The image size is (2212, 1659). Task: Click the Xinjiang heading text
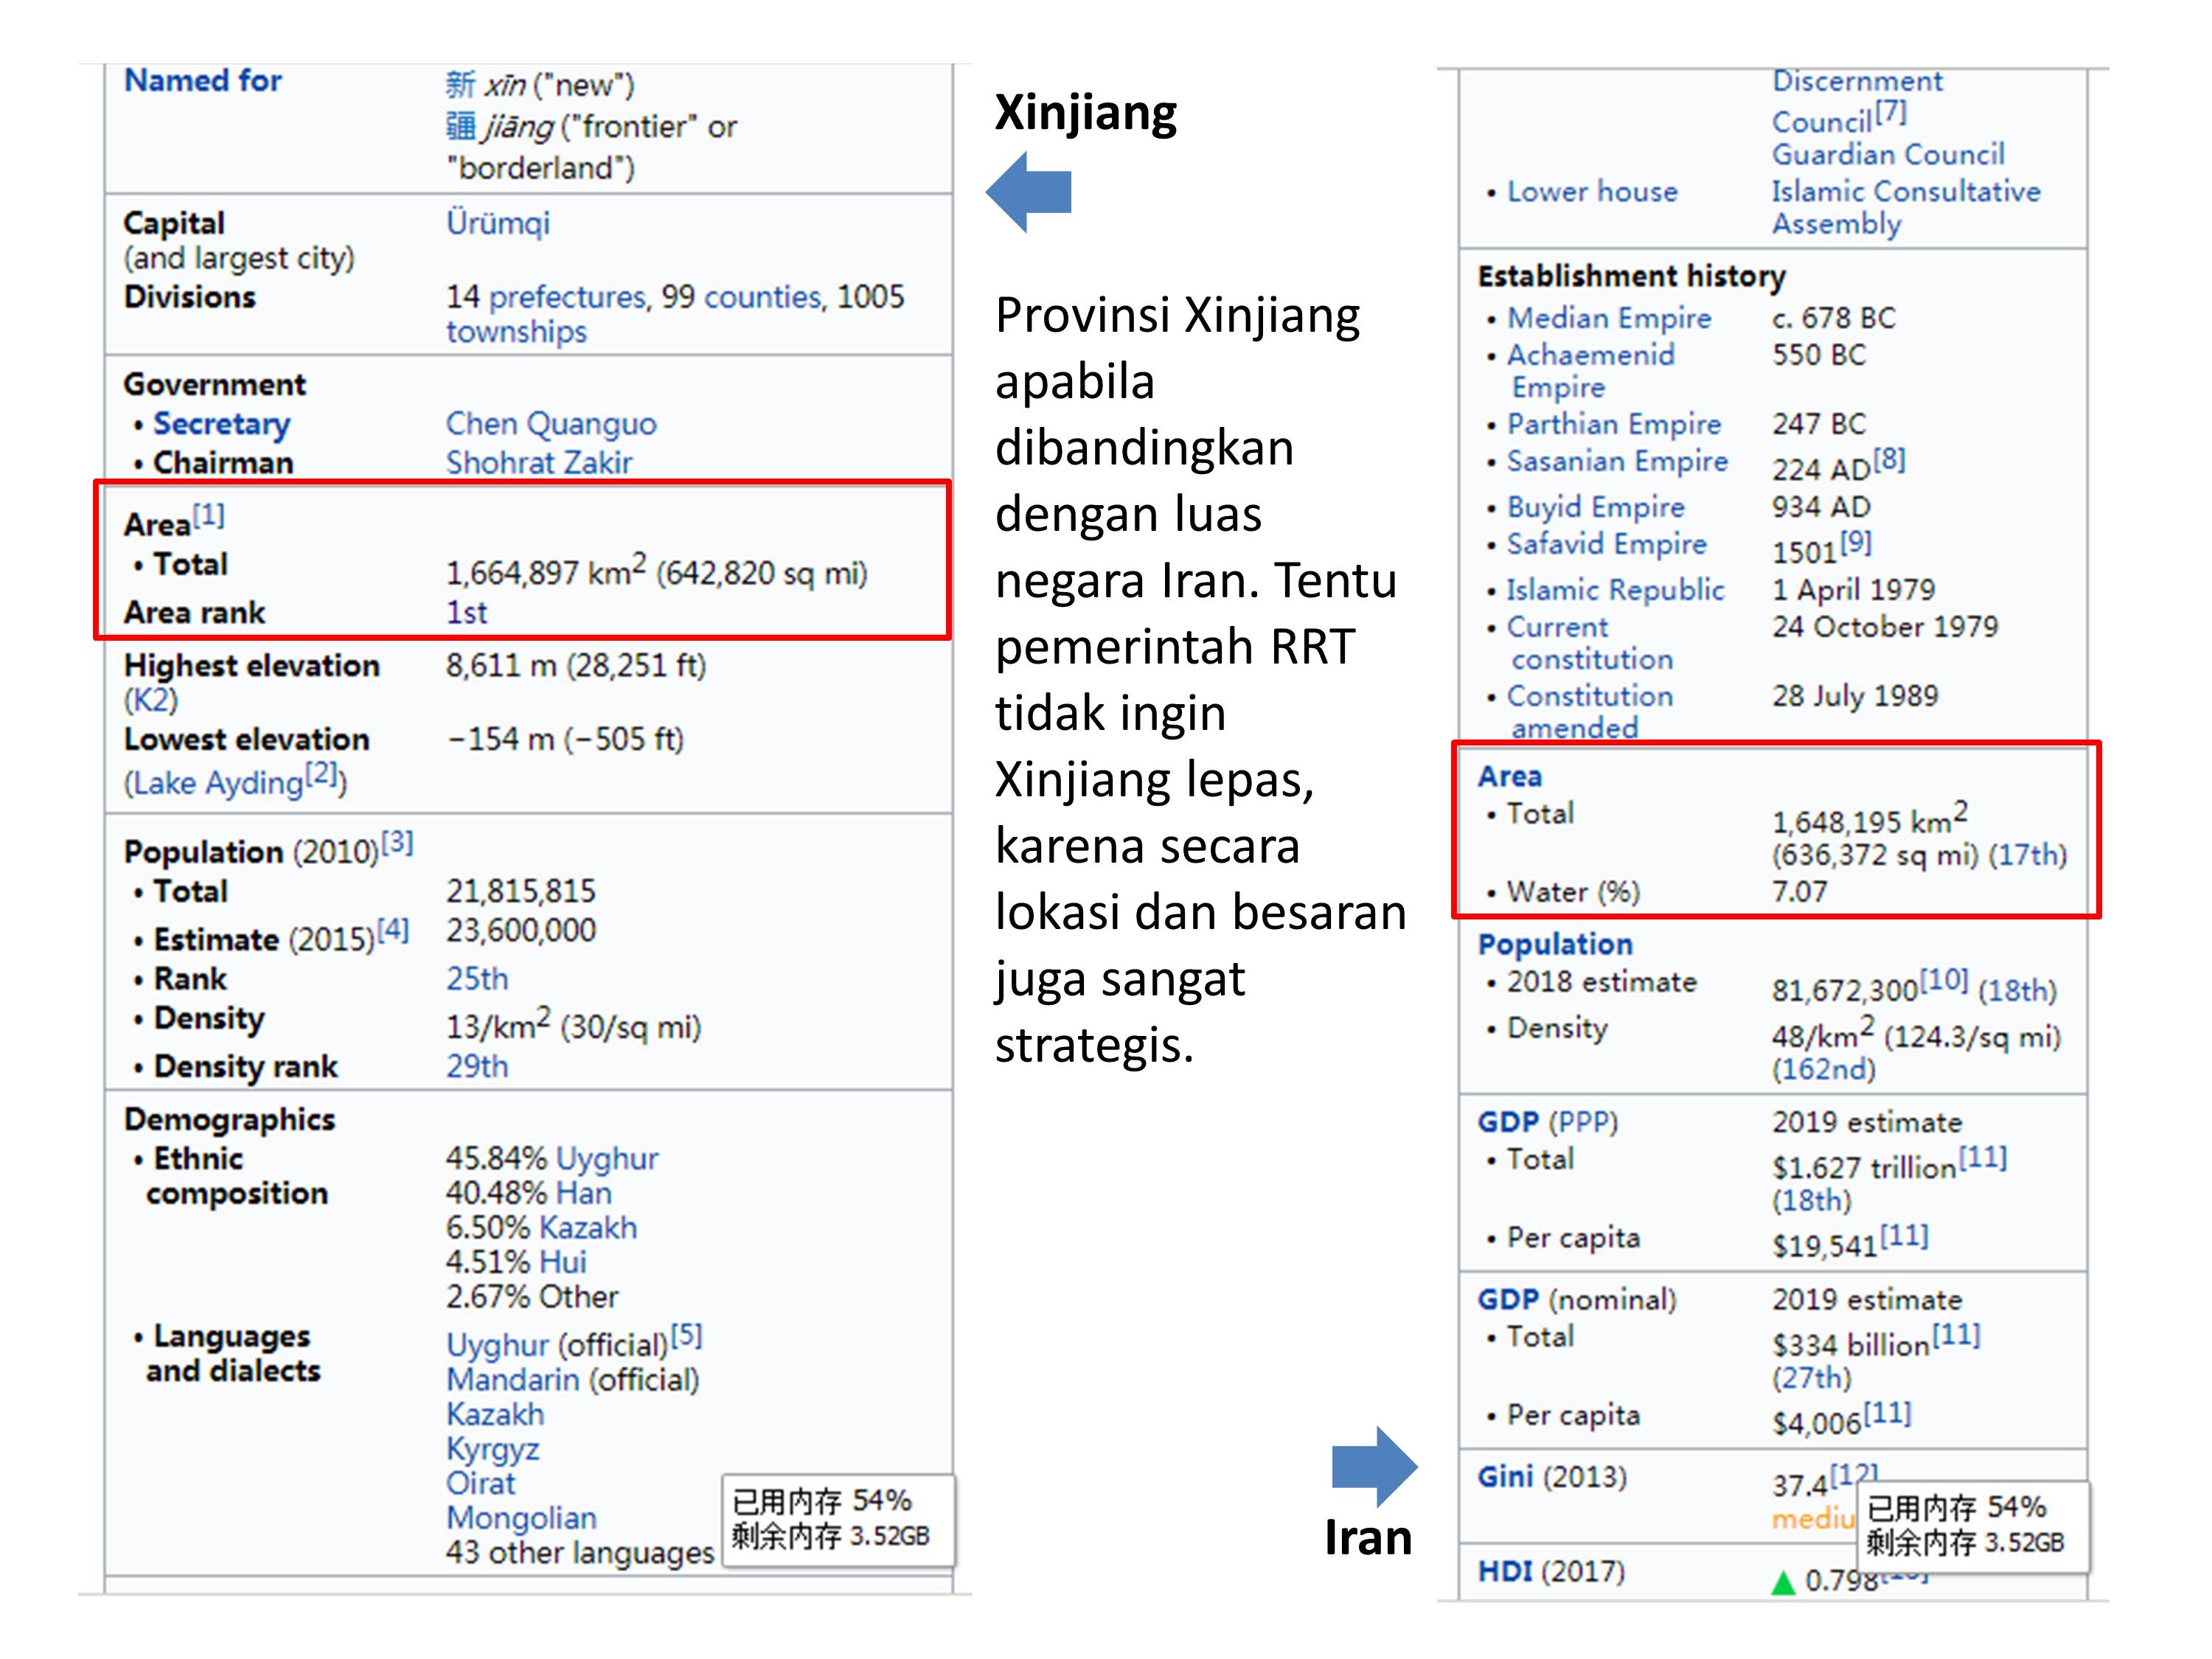(1085, 112)
